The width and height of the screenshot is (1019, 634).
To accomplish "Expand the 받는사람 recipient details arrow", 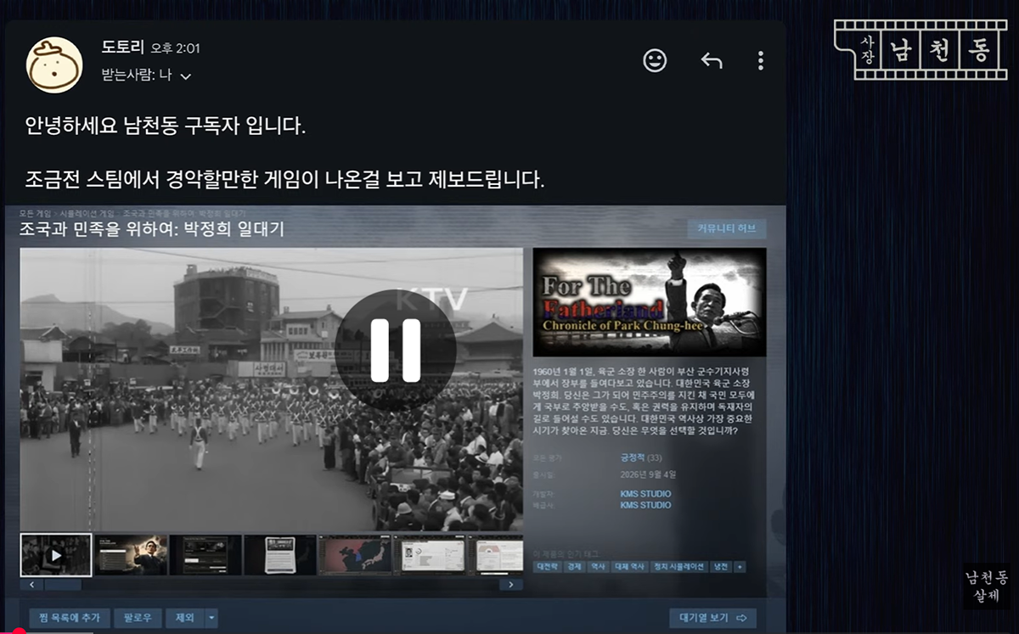I will tap(186, 76).
